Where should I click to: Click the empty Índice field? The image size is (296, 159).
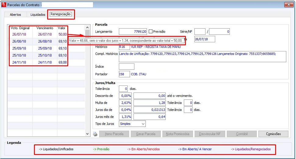coord(127,67)
